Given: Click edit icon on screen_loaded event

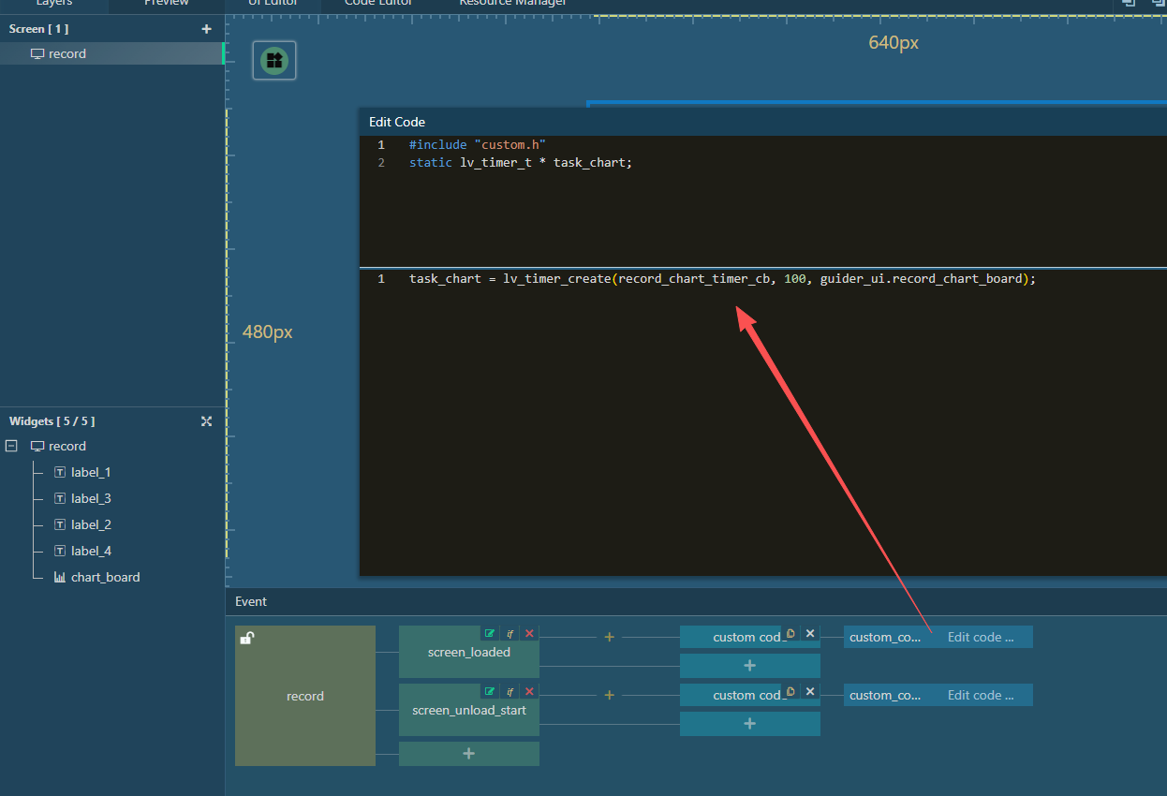Looking at the screenshot, I should click(x=489, y=634).
